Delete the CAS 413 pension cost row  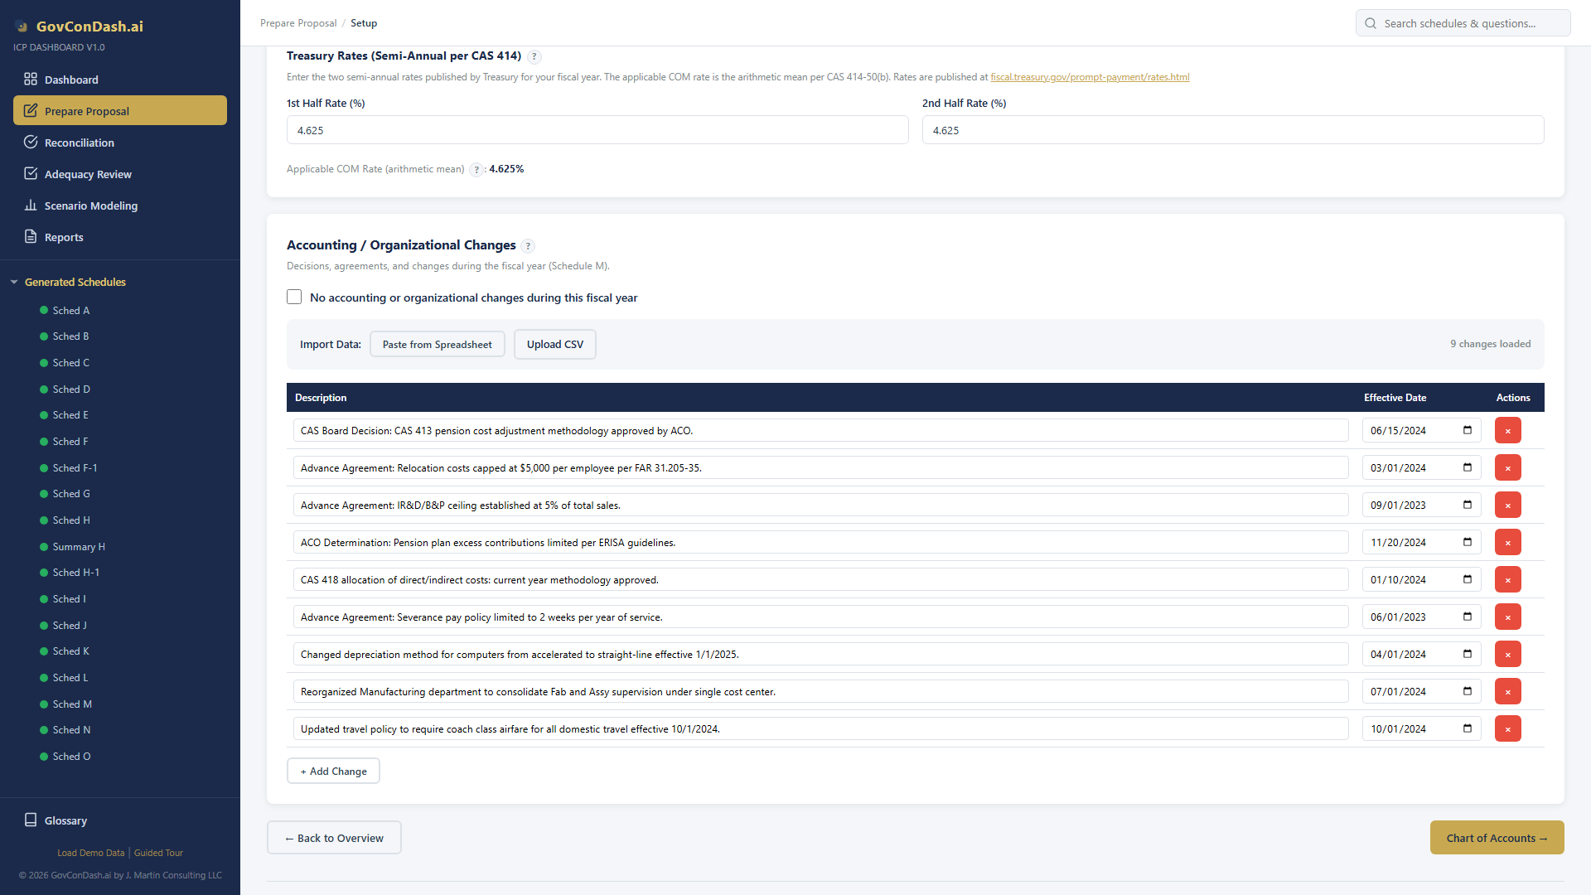tap(1507, 431)
